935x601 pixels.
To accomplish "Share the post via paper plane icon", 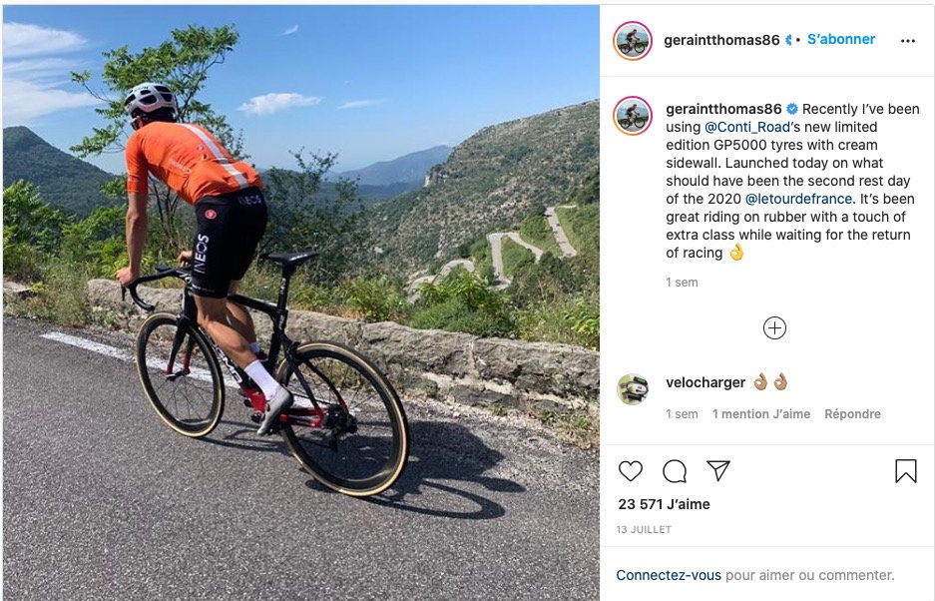I will 718,471.
